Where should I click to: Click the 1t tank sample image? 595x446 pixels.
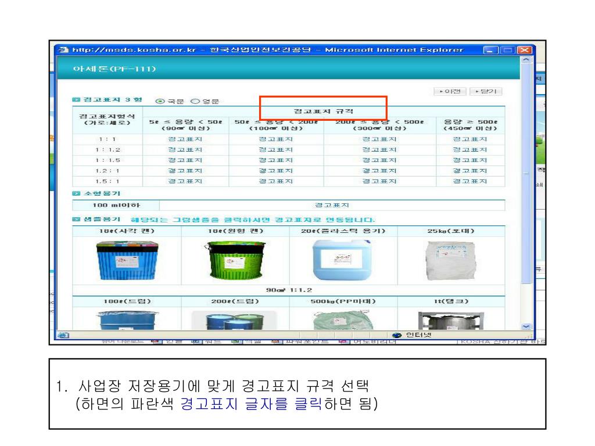coord(451,321)
